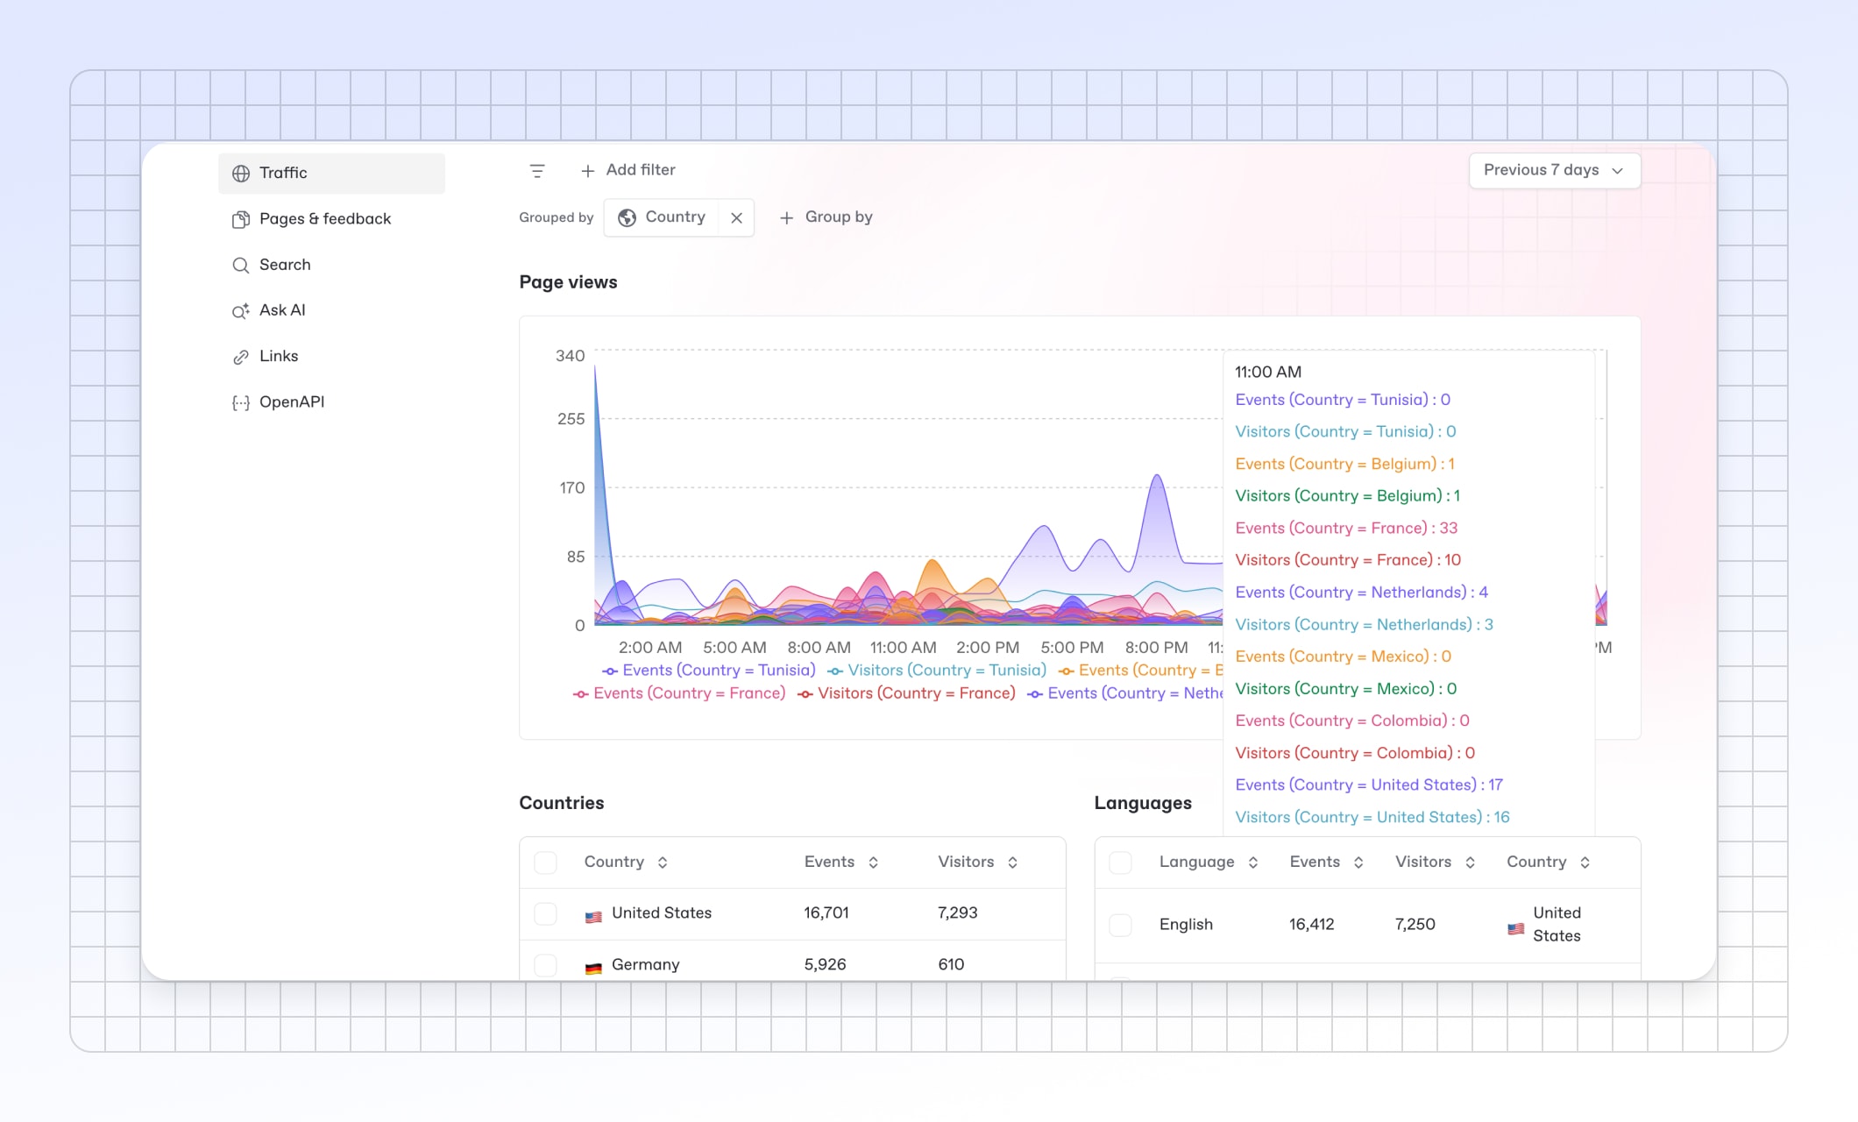Select all rows checkbox in Languages table

1120,863
